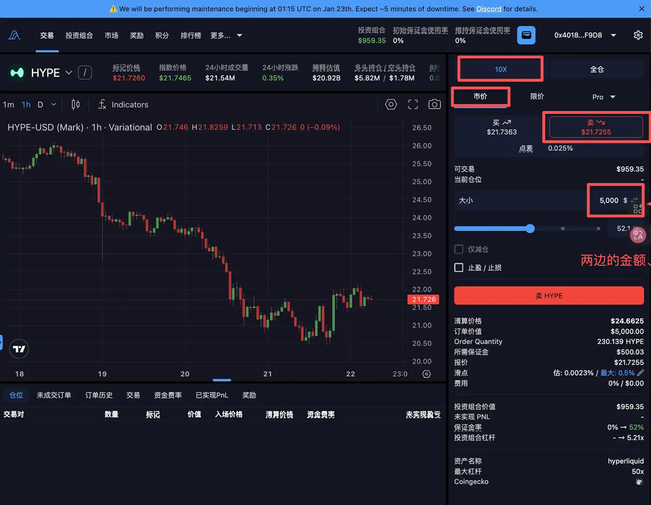Viewport: 651px width, 505px height.
Task: Show 已实现PnL tab
Action: tap(212, 395)
